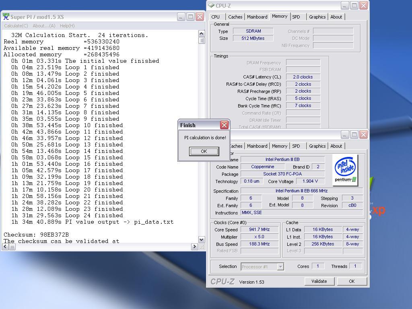Click the Code Name value Coppermine

point(262,167)
